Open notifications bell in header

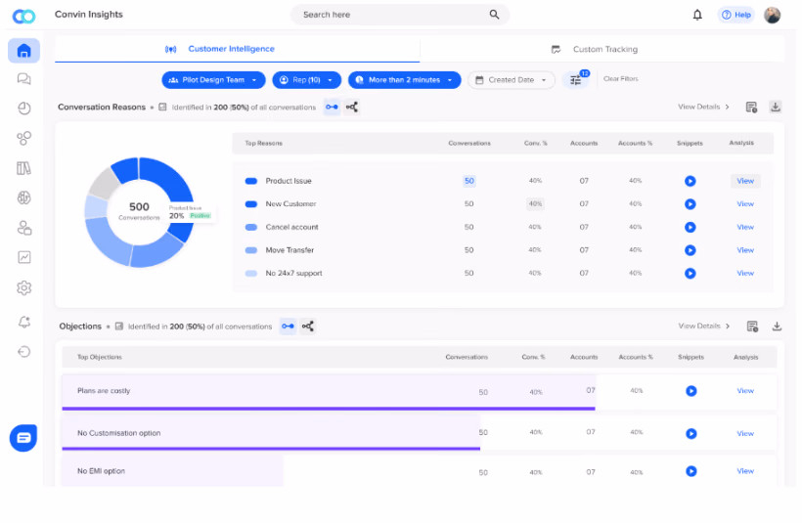[x=697, y=15]
